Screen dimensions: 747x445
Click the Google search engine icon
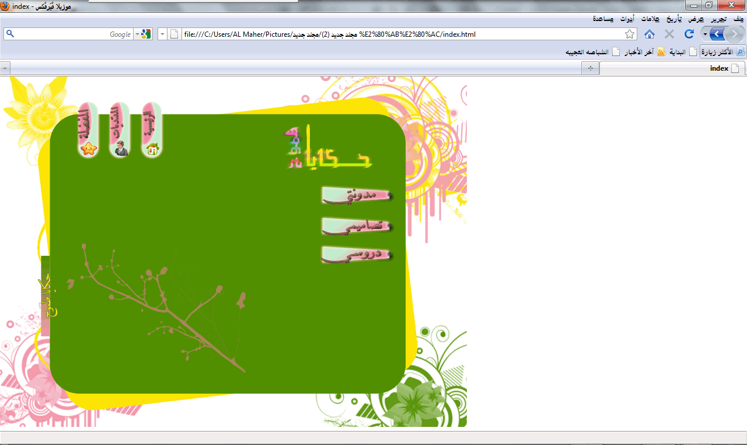point(146,34)
